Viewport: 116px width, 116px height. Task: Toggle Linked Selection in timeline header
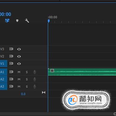(7, 21)
